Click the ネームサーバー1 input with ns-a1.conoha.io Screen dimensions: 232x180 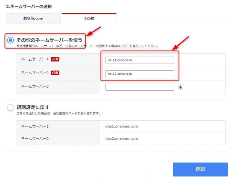140,60
